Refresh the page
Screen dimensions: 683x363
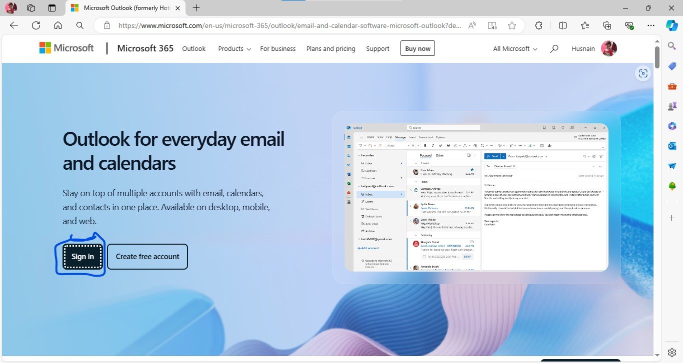[x=36, y=25]
